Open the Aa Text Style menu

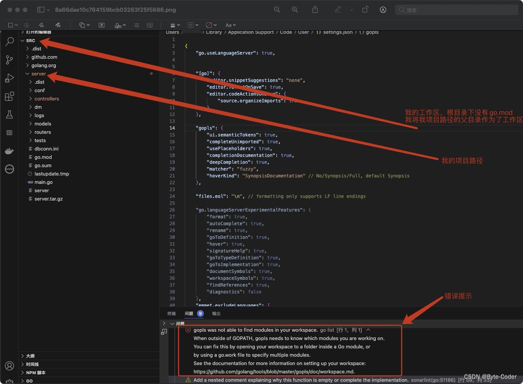230,25
